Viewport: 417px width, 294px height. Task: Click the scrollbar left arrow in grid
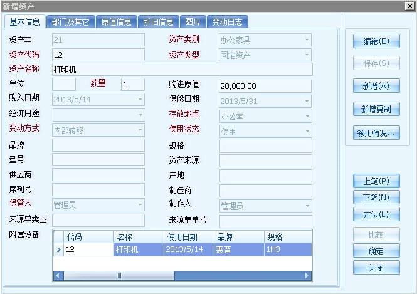[x=58, y=276]
